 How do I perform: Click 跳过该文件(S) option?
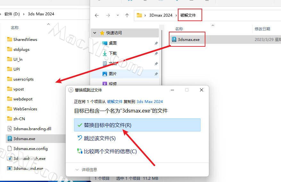(97, 138)
